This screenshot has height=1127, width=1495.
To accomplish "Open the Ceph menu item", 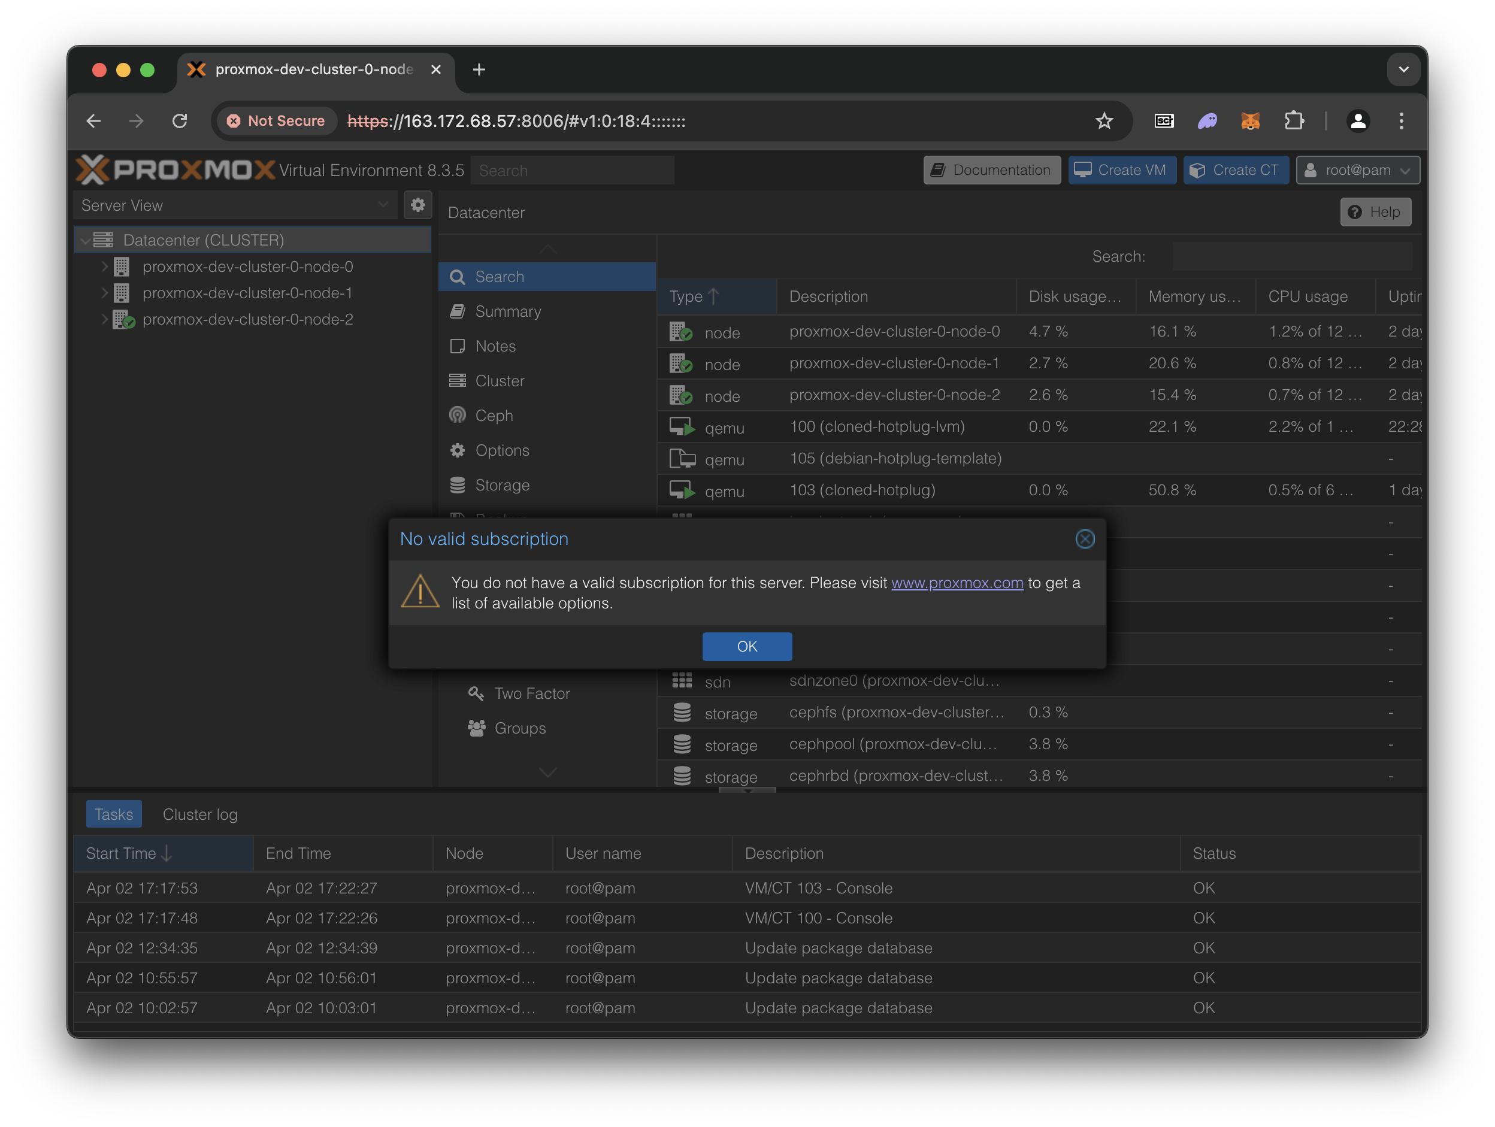I will tap(494, 416).
